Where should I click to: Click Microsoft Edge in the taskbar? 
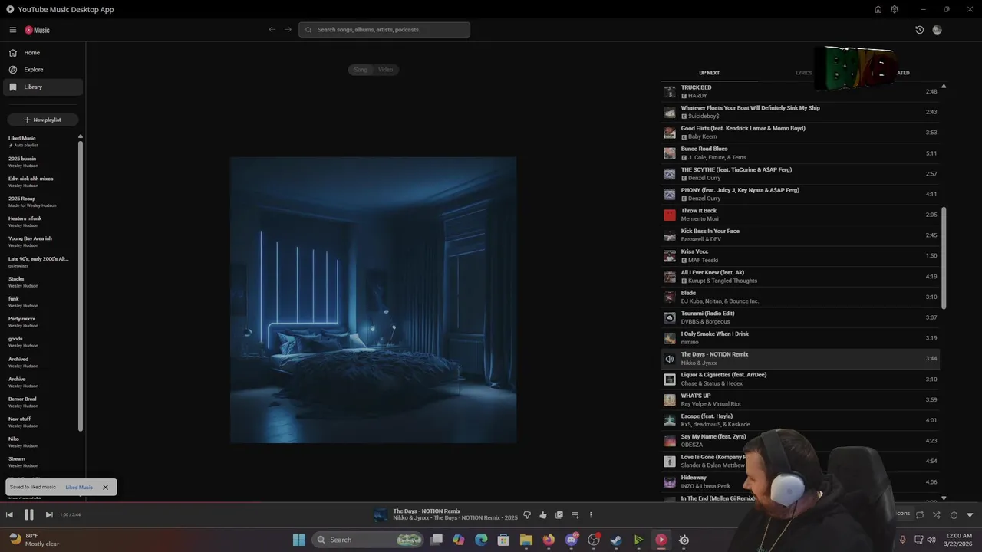(481, 540)
